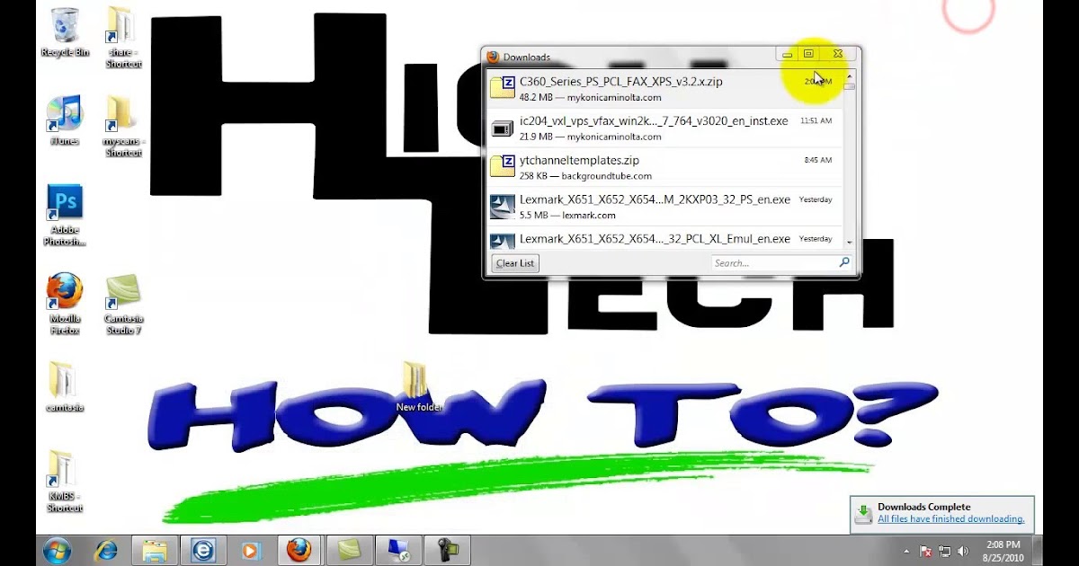Select Lexmark X651 PS_en.exe download name
This screenshot has height=566, width=1079.
(x=655, y=200)
